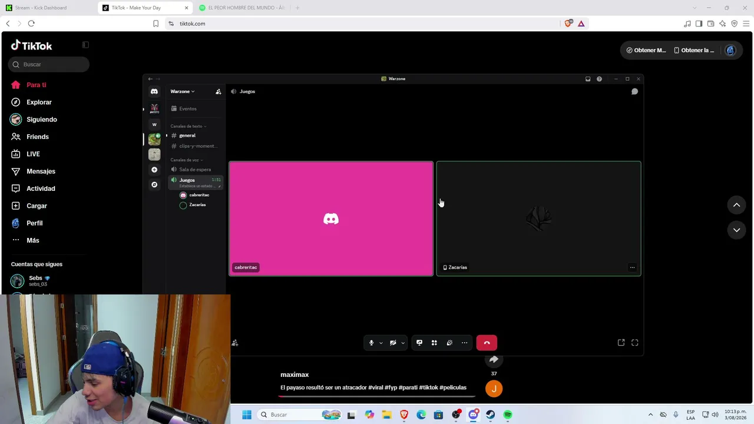Open Steam from the Windows taskbar
754x424 pixels.
[490, 415]
